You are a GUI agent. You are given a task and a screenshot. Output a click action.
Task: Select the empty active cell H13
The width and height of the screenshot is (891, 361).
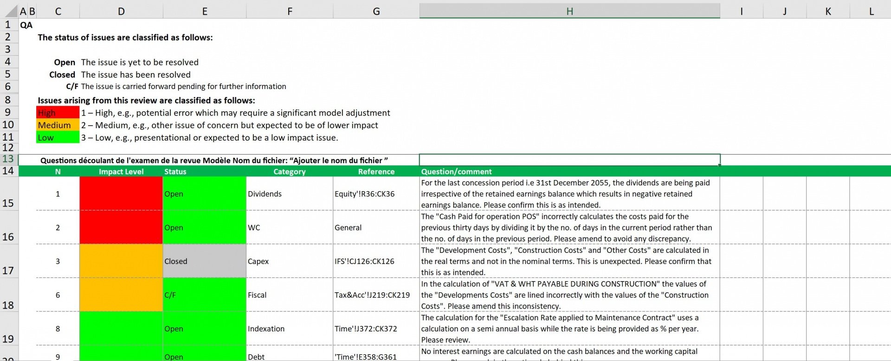coord(569,160)
